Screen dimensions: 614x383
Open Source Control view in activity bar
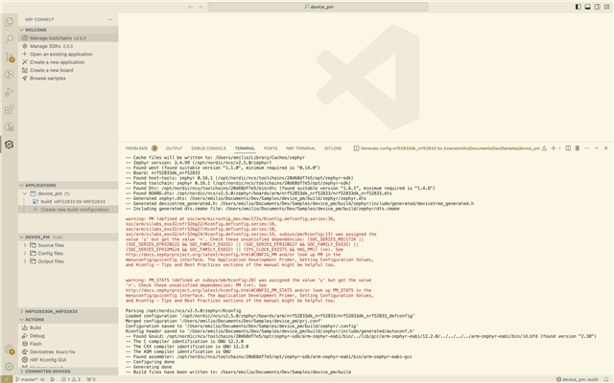9,57
